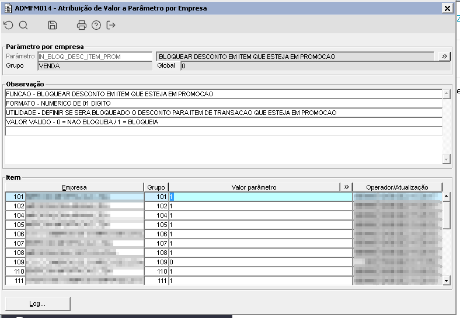Click Valor parâmetro field for row 102
The image size is (460, 318).
coord(260,206)
